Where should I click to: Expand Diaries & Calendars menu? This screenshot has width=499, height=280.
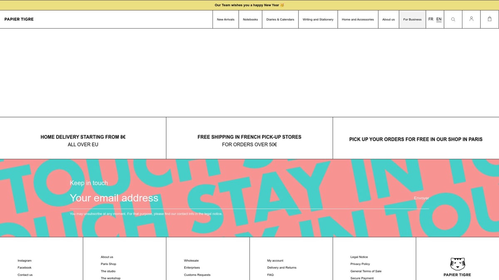click(280, 19)
